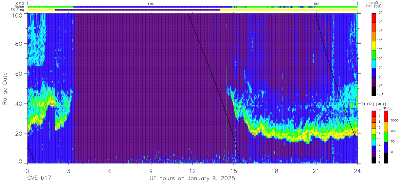Click the 100 label on NOISE colorbar
The width and height of the screenshot is (402, 185).
coord(392,141)
